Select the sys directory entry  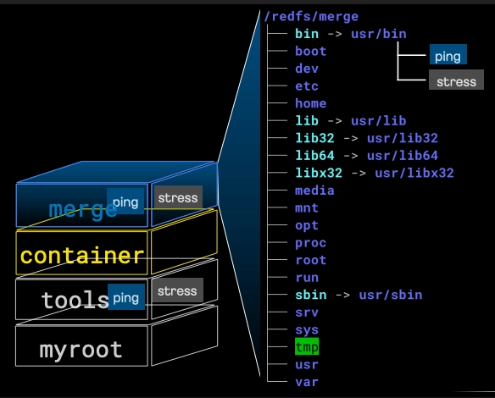tap(307, 330)
